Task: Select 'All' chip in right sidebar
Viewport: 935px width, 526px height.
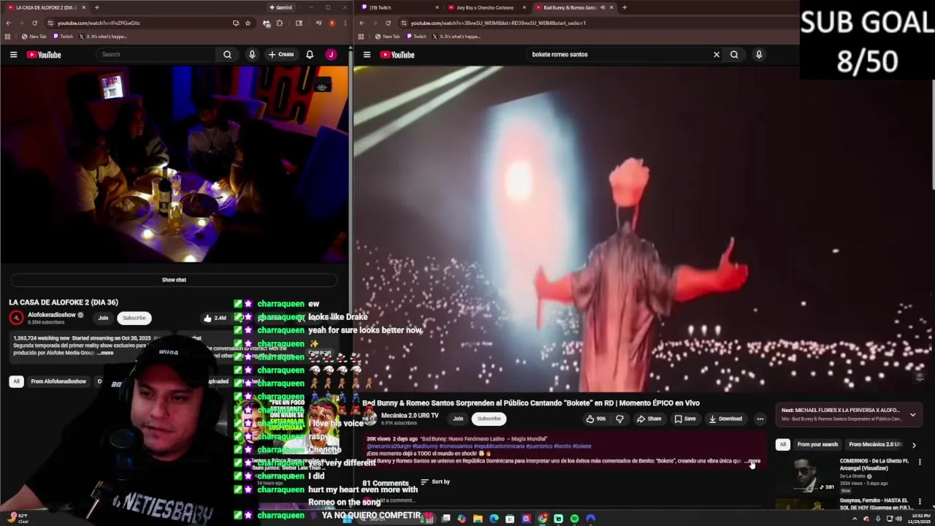Action: [x=782, y=444]
